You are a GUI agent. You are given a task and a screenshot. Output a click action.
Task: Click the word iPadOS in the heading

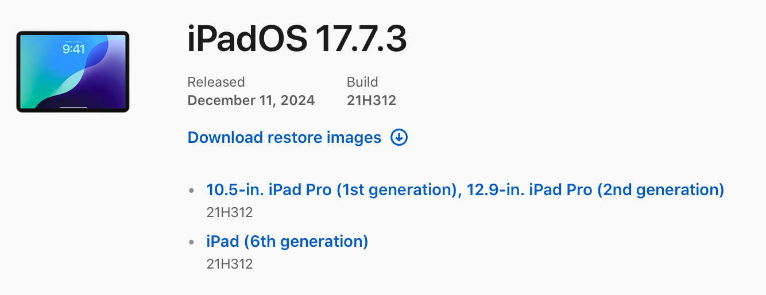click(x=247, y=40)
